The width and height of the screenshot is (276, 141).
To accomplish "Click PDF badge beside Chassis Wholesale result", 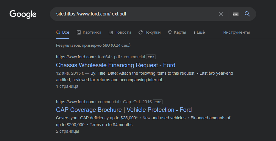I will [x=151, y=57].
